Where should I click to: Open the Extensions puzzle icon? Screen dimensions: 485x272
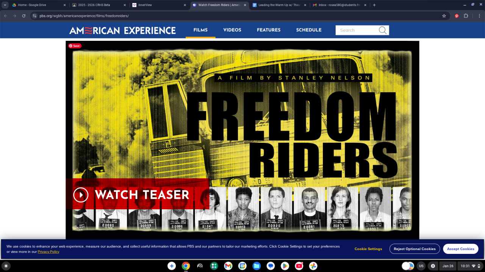466,16
